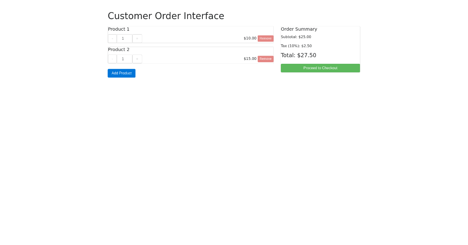Click the Product 1 label
This screenshot has height=245, width=468.
click(x=119, y=29)
